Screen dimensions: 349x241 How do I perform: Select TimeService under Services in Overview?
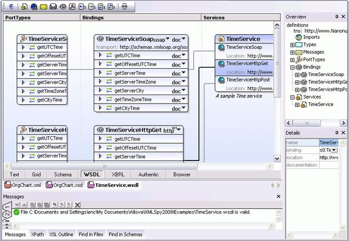pos(320,104)
